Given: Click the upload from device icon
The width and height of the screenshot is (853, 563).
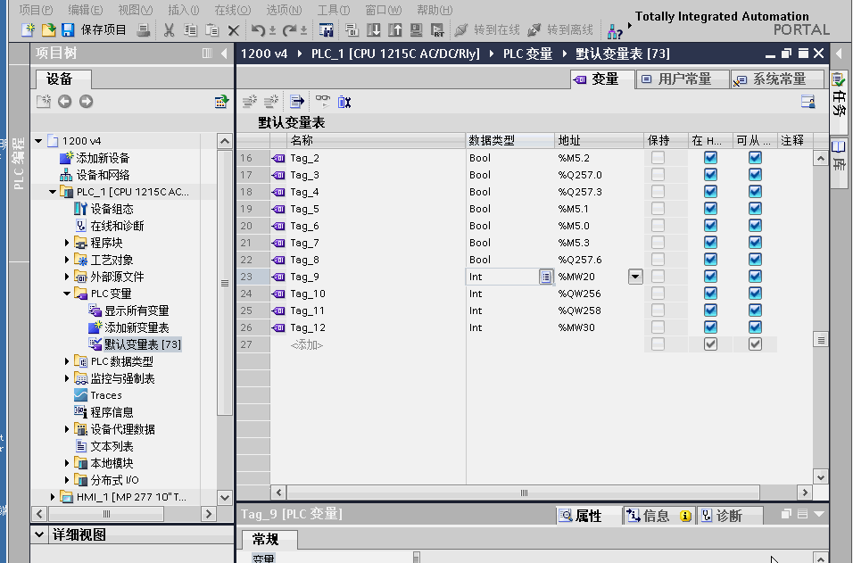Looking at the screenshot, I should coord(395,30).
